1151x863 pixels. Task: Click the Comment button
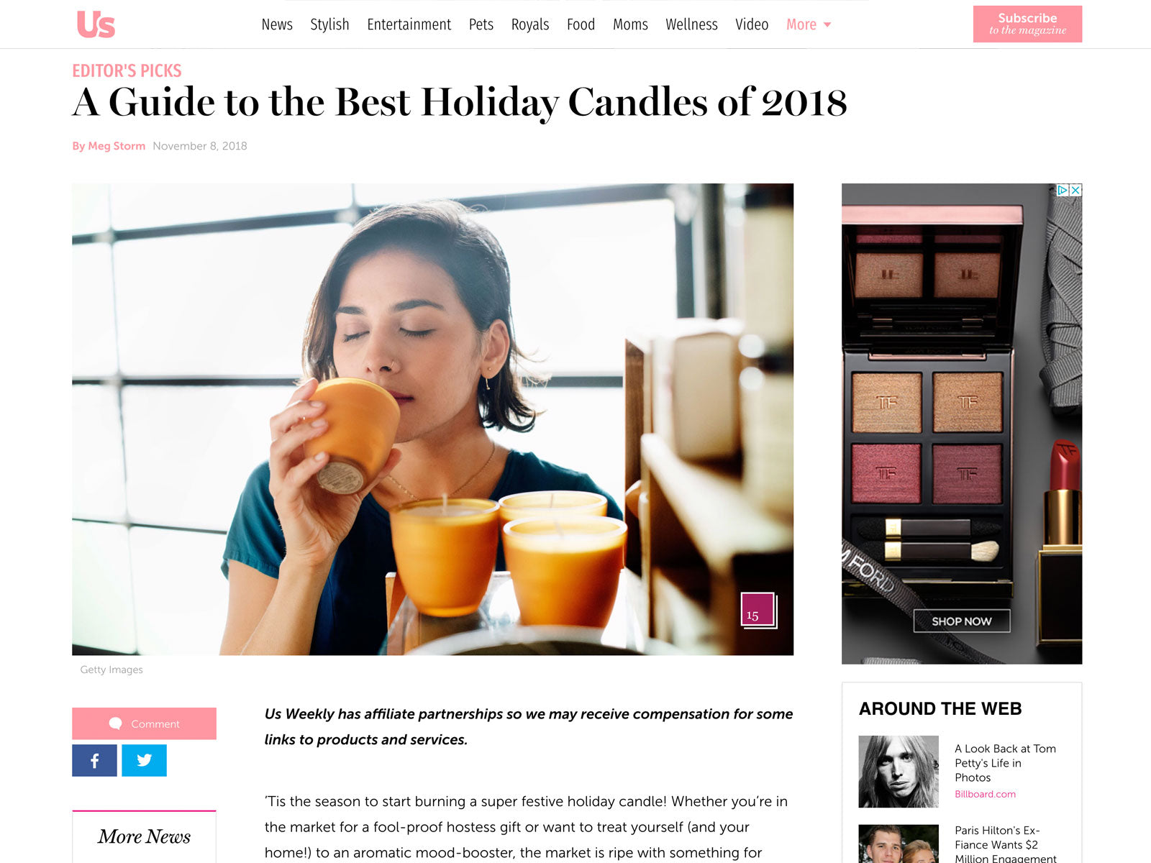[x=144, y=723]
